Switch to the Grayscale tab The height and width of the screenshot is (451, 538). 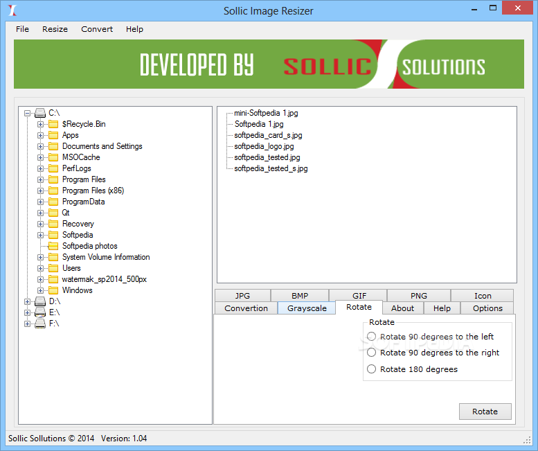(x=307, y=308)
